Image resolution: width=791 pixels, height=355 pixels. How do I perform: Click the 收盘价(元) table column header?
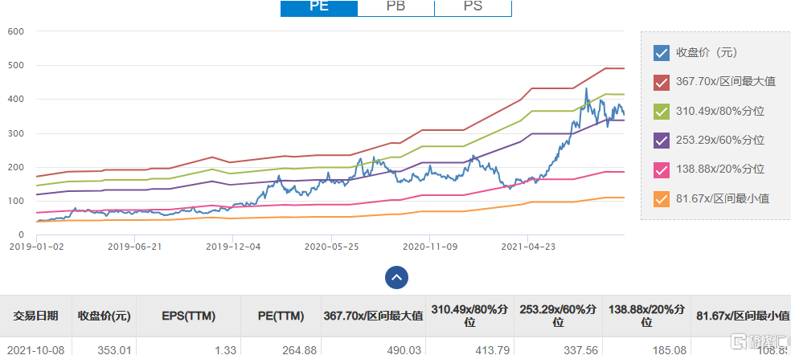pos(104,316)
